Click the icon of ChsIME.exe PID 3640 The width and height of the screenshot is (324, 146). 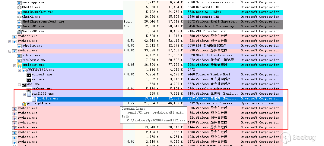(19, 8)
